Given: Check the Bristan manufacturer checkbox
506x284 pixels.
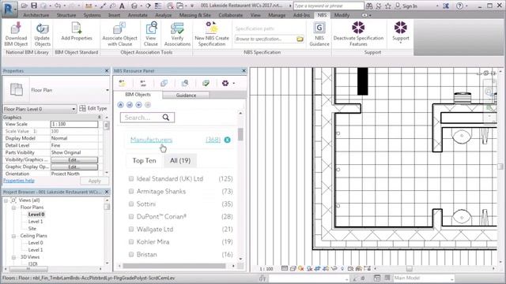Looking at the screenshot, I should (131, 254).
